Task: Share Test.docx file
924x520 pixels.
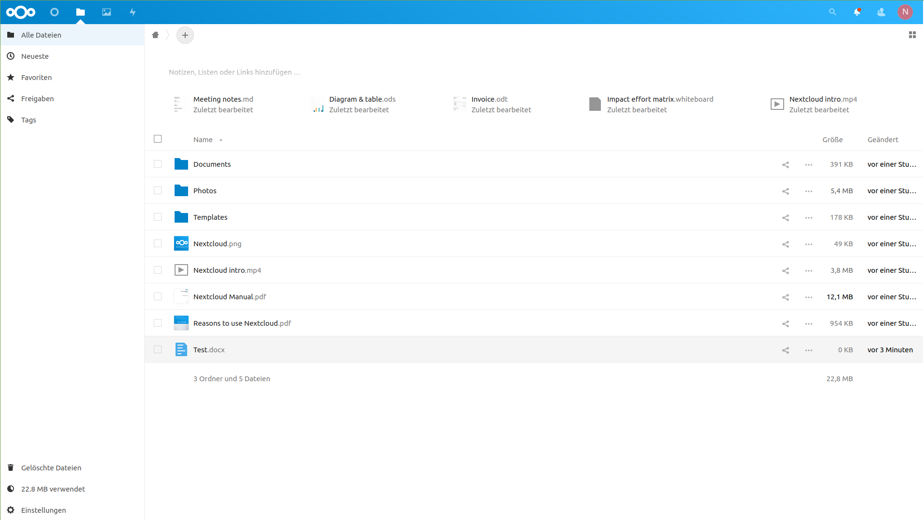Action: 786,350
